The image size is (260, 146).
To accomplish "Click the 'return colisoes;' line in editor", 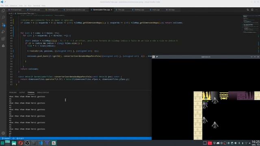I will coord(29,69).
